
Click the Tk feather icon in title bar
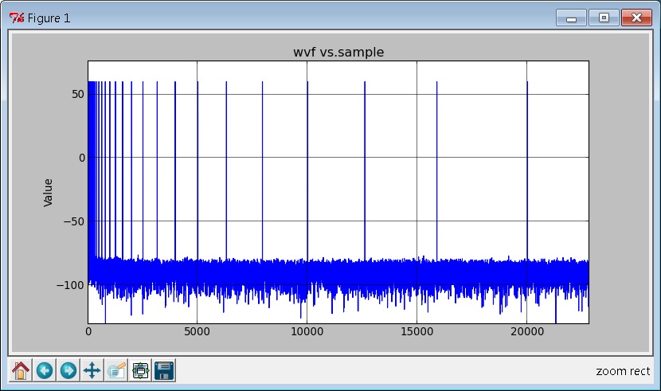[17, 18]
